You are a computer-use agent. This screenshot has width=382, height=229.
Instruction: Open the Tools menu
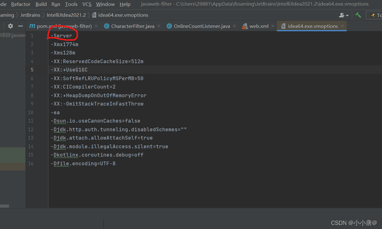point(71,4)
